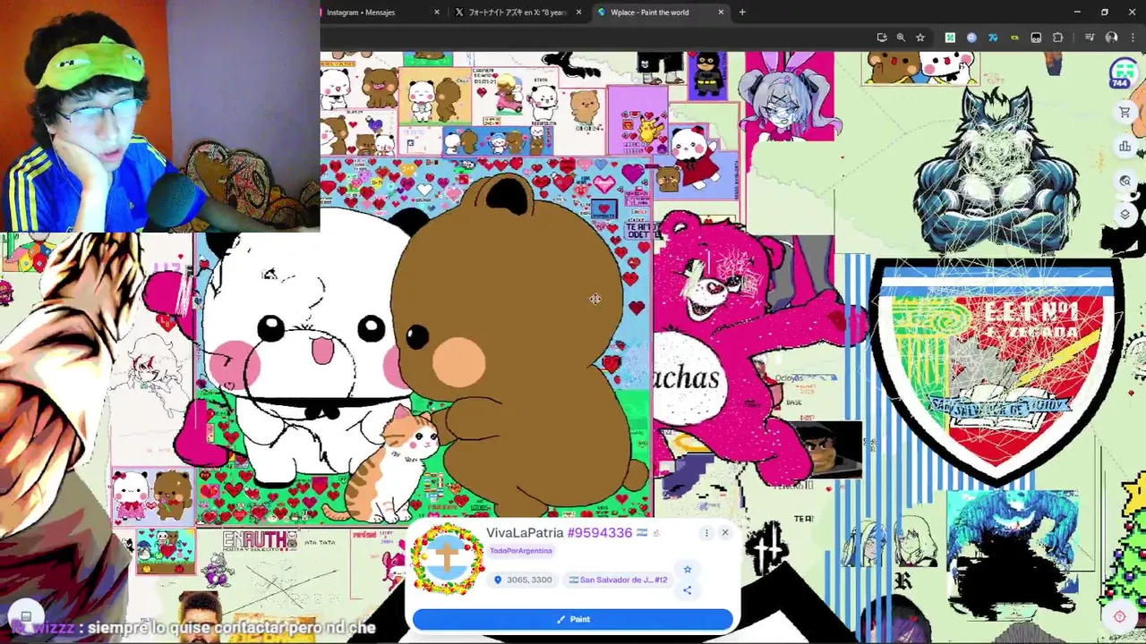Open the Wplace store cart icon
Viewport: 1146px width, 644px height.
[1125, 112]
